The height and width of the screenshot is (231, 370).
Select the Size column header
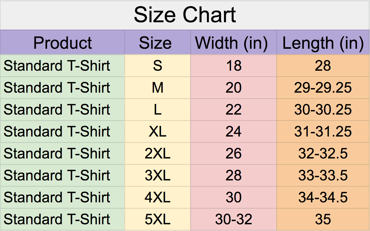(x=158, y=43)
